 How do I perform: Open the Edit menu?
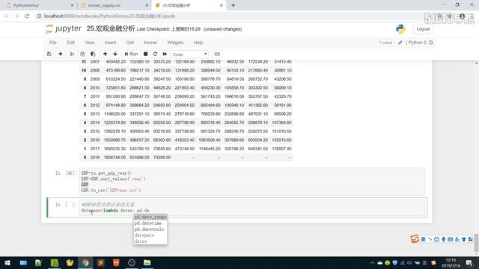pyautogui.click(x=70, y=43)
